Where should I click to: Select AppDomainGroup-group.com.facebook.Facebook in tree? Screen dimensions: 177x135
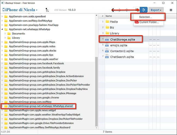tap(36, 63)
